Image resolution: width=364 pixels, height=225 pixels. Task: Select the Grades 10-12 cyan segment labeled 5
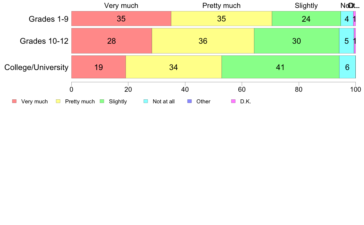[x=347, y=41]
